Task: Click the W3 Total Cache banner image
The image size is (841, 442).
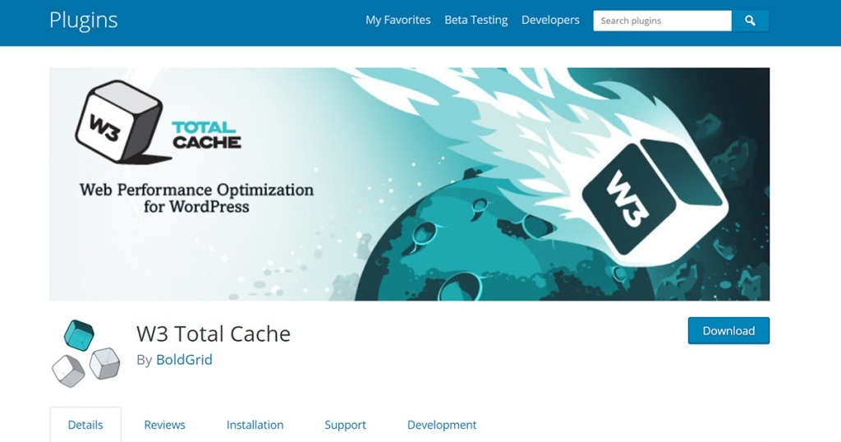Action: (x=409, y=184)
